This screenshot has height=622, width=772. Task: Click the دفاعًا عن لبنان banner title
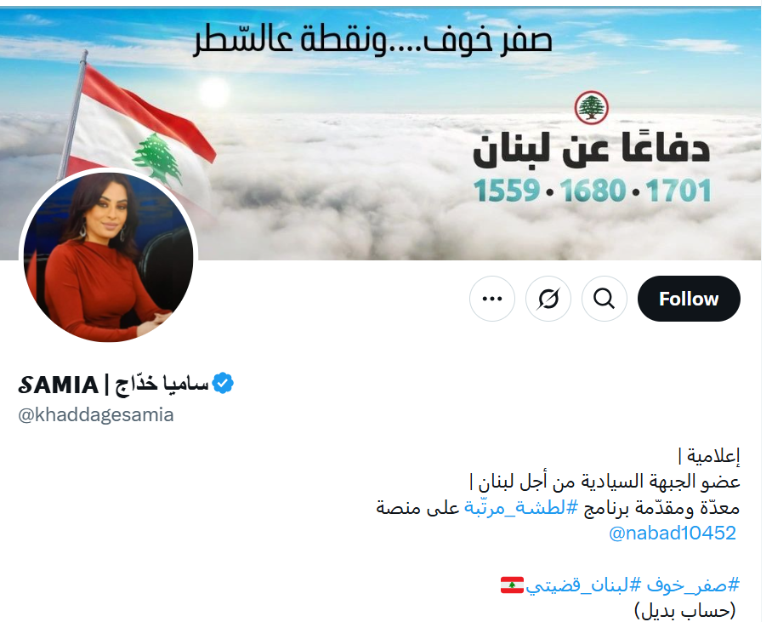click(x=591, y=148)
